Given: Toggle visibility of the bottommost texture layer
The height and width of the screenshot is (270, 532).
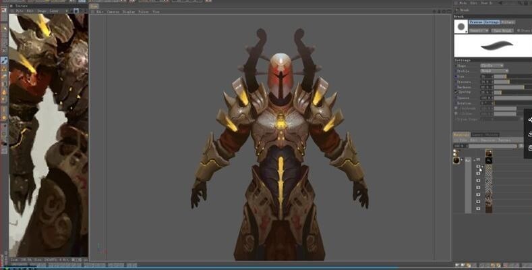Looking at the screenshot, I should tap(478, 209).
